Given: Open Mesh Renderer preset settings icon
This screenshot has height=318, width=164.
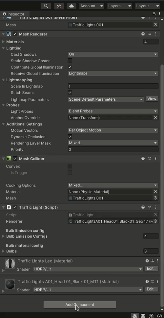Looking at the screenshot, I should [149, 34].
